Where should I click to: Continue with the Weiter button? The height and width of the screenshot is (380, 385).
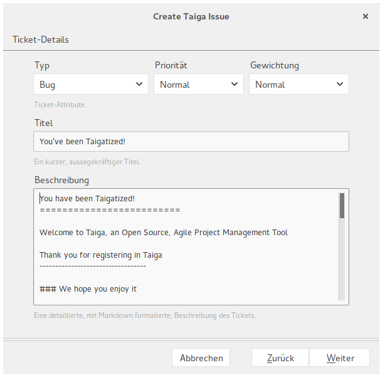340,357
